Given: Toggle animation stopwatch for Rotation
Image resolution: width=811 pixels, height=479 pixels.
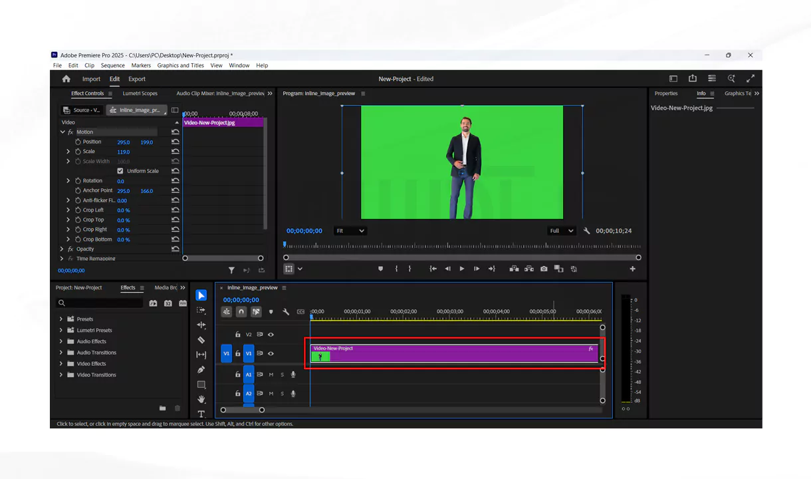Looking at the screenshot, I should click(78, 180).
